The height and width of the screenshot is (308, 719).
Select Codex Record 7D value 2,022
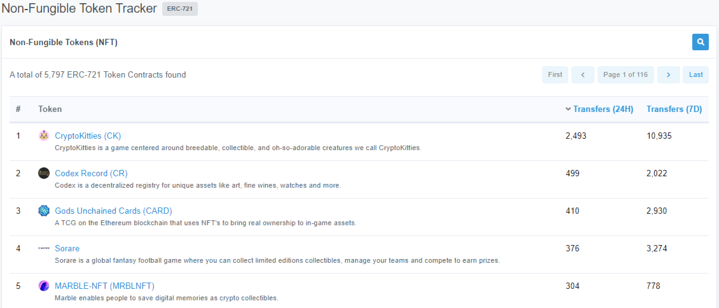click(x=657, y=173)
